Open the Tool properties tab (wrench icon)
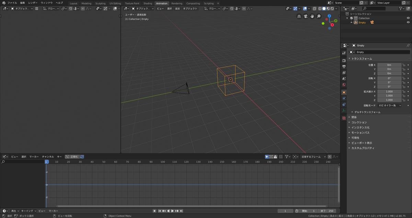The height and width of the screenshot is (218, 412). pyautogui.click(x=344, y=53)
